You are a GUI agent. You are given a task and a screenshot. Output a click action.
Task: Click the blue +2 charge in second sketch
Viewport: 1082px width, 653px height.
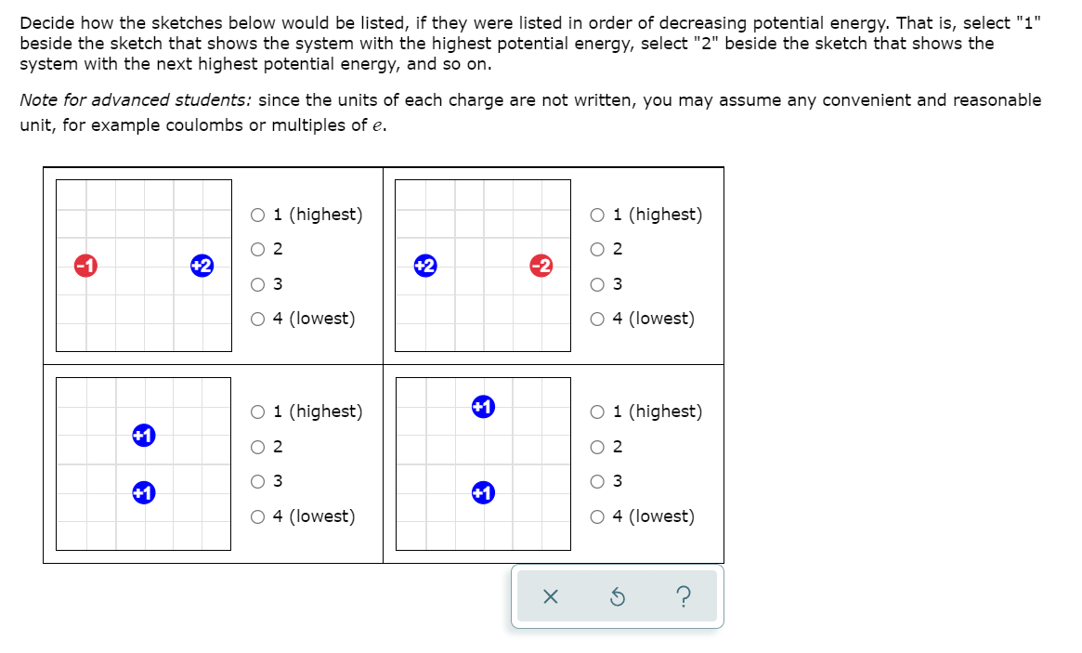[x=426, y=264]
